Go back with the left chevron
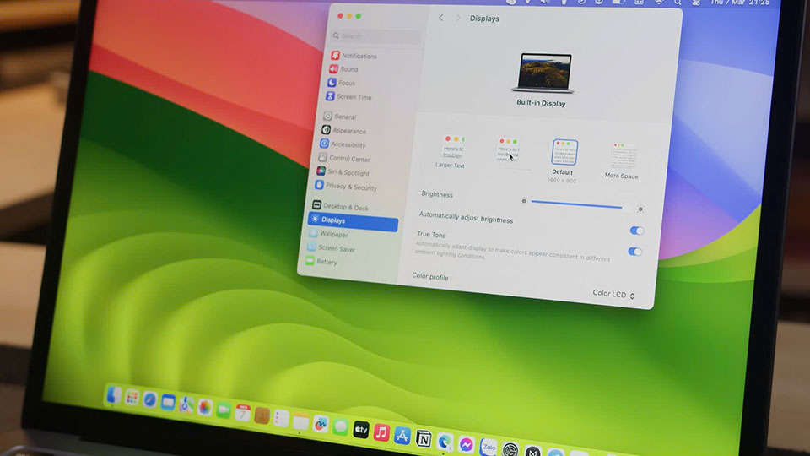Image resolution: width=810 pixels, height=456 pixels. point(440,18)
